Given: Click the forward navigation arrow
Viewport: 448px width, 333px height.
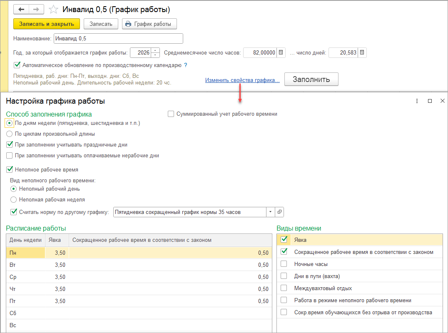Looking at the screenshot, I should 36,9.
